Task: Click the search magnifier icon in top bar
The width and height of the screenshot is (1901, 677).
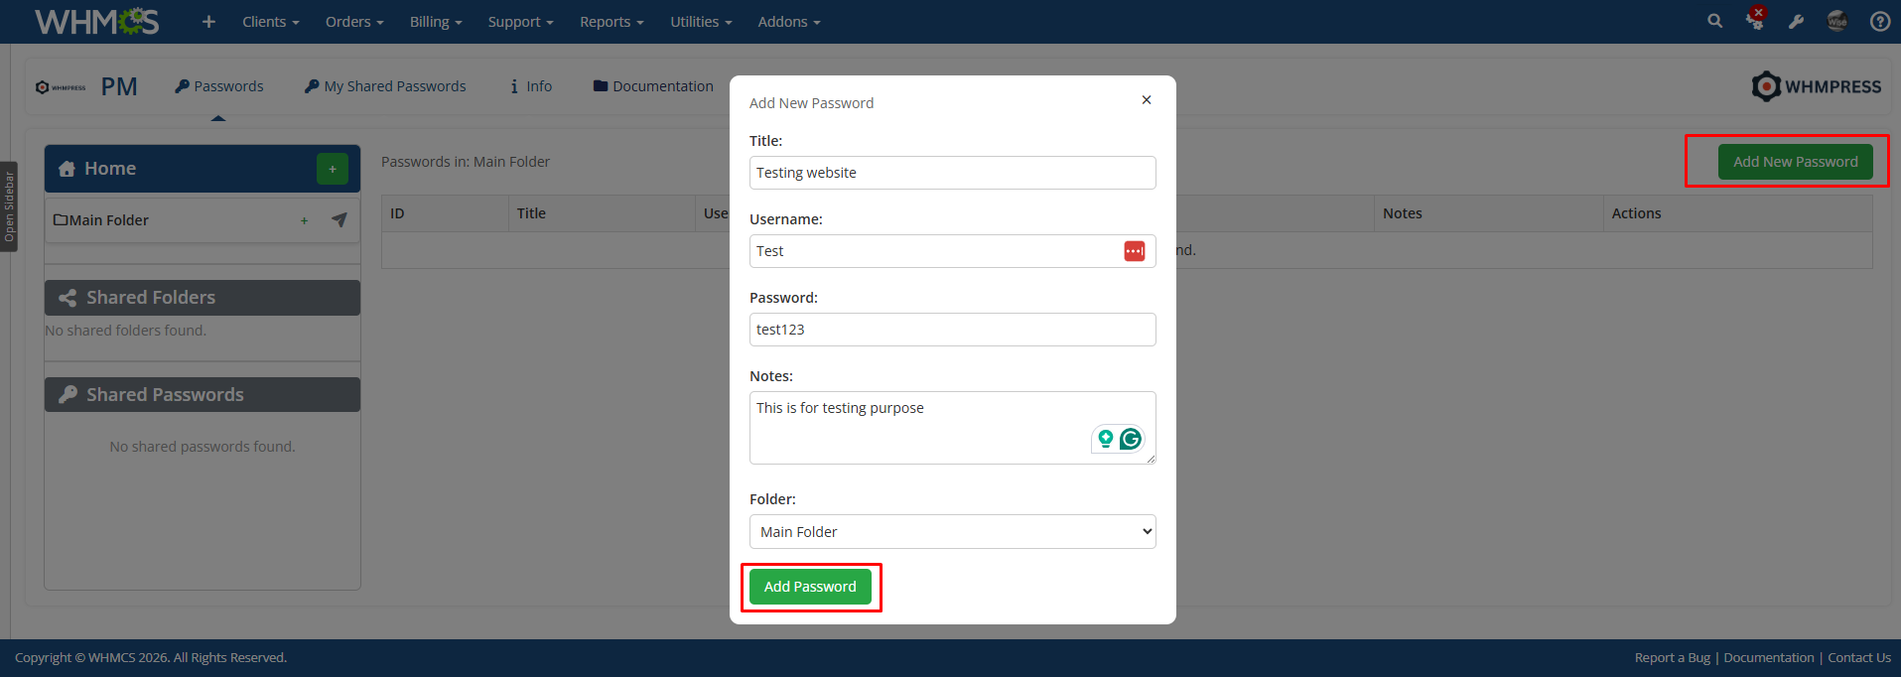Action: (x=1714, y=21)
